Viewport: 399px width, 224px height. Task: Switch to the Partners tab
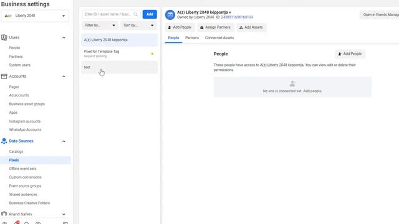[x=192, y=38]
